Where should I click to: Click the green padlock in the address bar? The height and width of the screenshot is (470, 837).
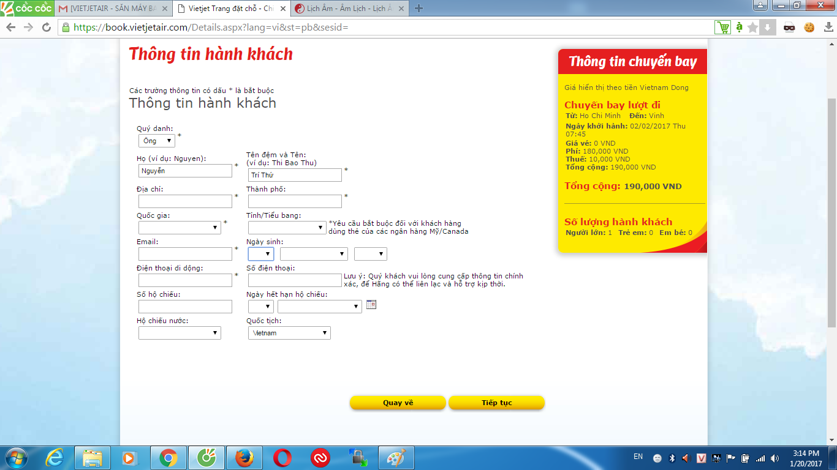pos(66,28)
